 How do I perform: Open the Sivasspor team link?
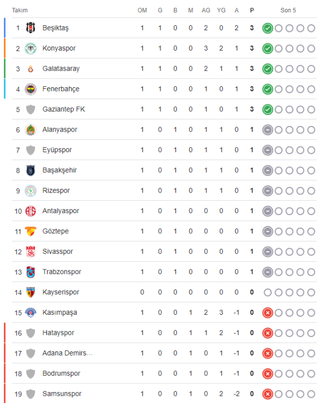pyautogui.click(x=58, y=252)
